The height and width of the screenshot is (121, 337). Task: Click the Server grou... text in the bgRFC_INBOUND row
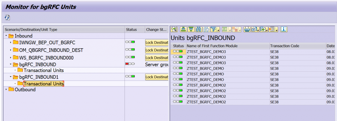click(157, 64)
